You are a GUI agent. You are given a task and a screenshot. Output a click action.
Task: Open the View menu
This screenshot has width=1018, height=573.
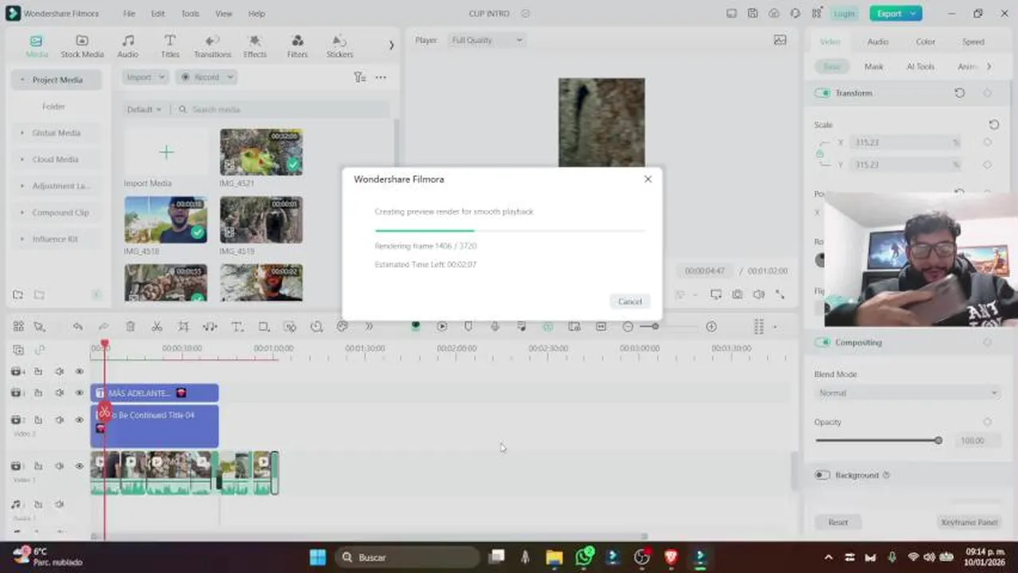coord(224,14)
